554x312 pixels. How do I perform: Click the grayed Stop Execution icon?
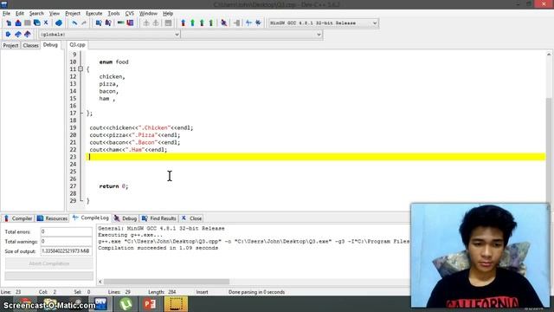(x=236, y=23)
